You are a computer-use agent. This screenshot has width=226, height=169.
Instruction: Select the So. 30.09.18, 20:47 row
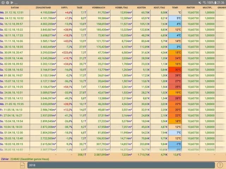tap(14, 52)
